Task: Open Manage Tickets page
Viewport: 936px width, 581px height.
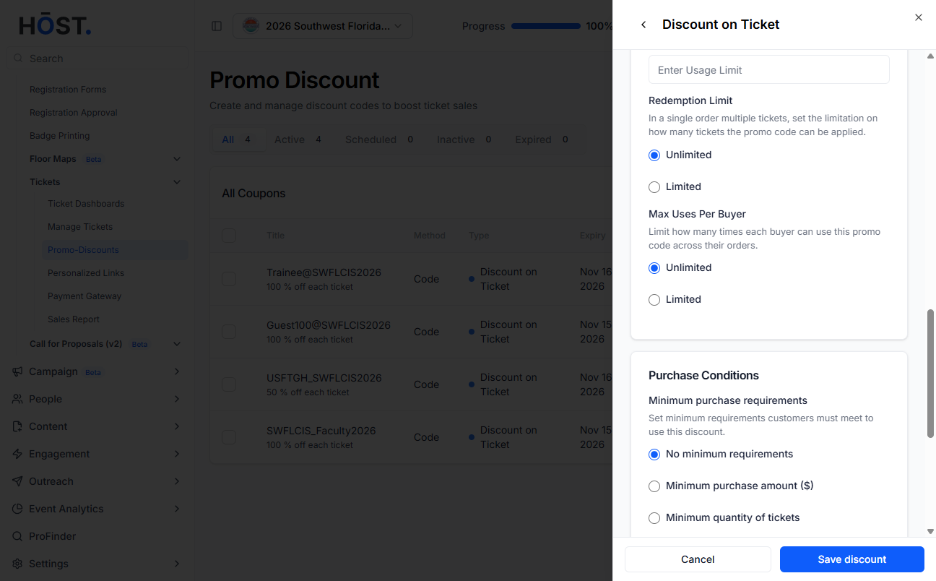Action: point(80,227)
